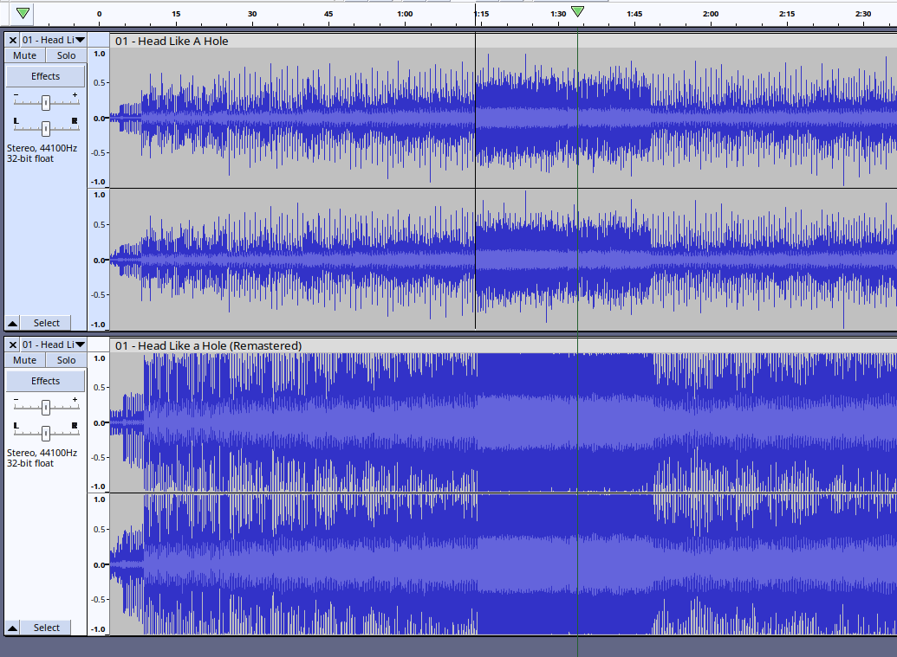Click the first track's upper channel vertical scale
This screenshot has width=897, height=657.
pos(99,118)
